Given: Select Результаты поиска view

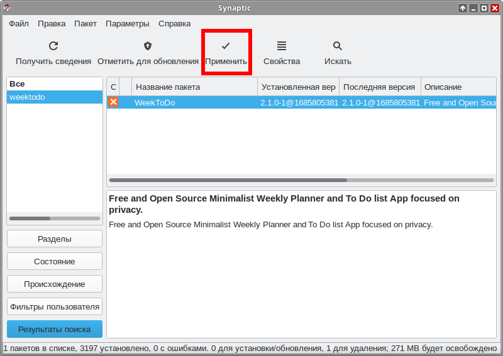Looking at the screenshot, I should [55, 329].
